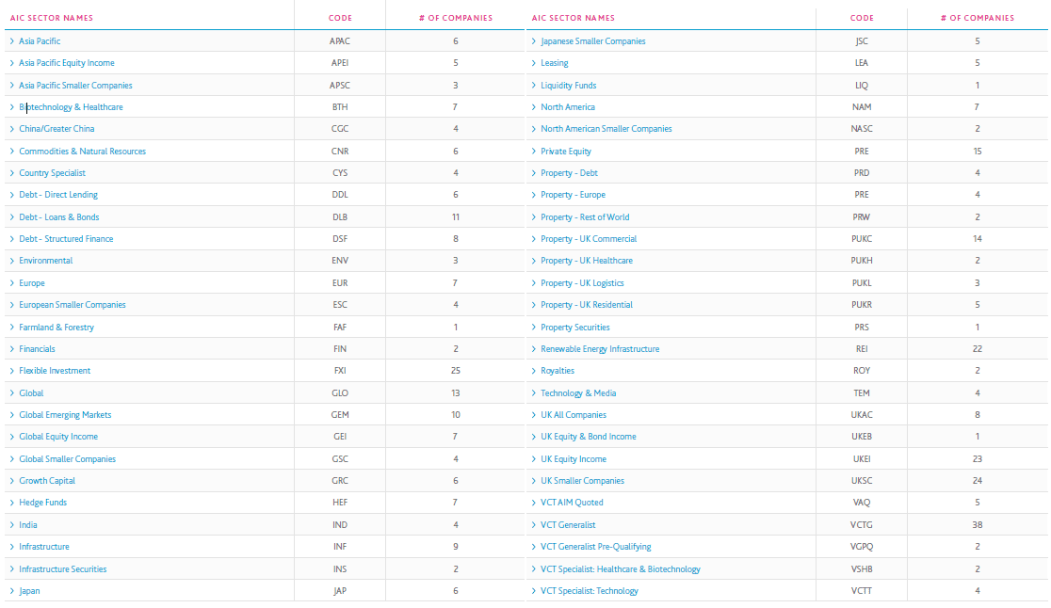Open the China/Greater China sector link

pos(57,129)
